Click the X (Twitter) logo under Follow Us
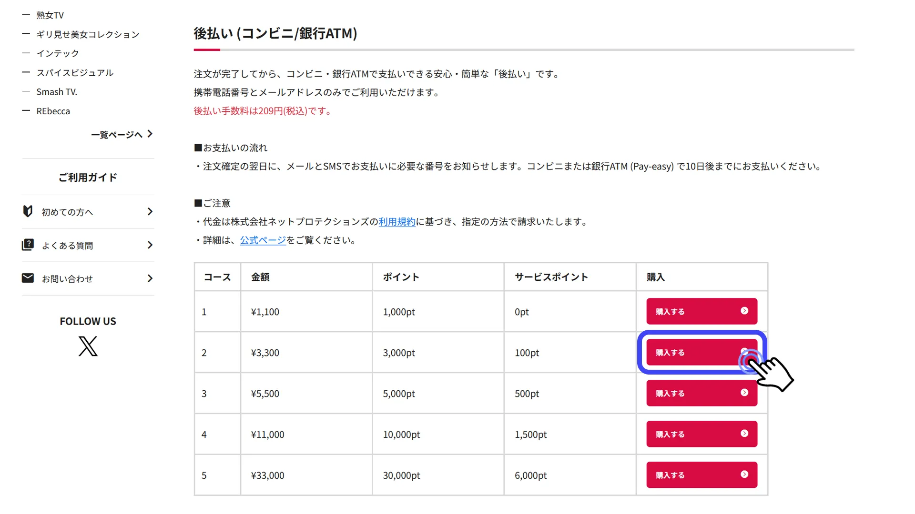The width and height of the screenshot is (915, 514). point(88,346)
